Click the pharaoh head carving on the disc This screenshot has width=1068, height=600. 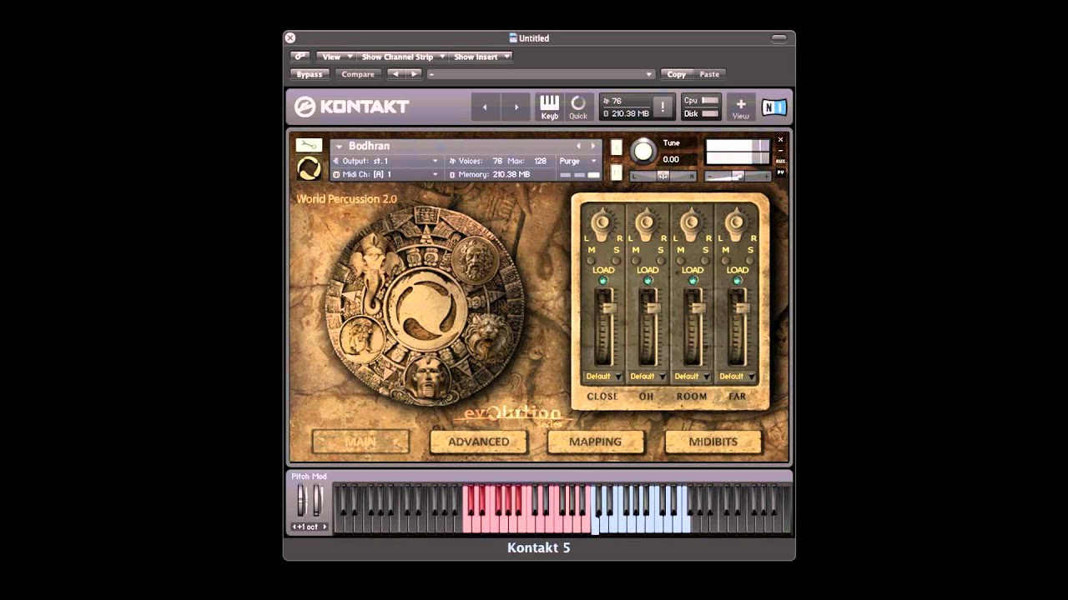426,379
